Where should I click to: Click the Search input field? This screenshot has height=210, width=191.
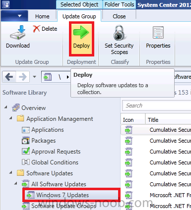click(156, 105)
